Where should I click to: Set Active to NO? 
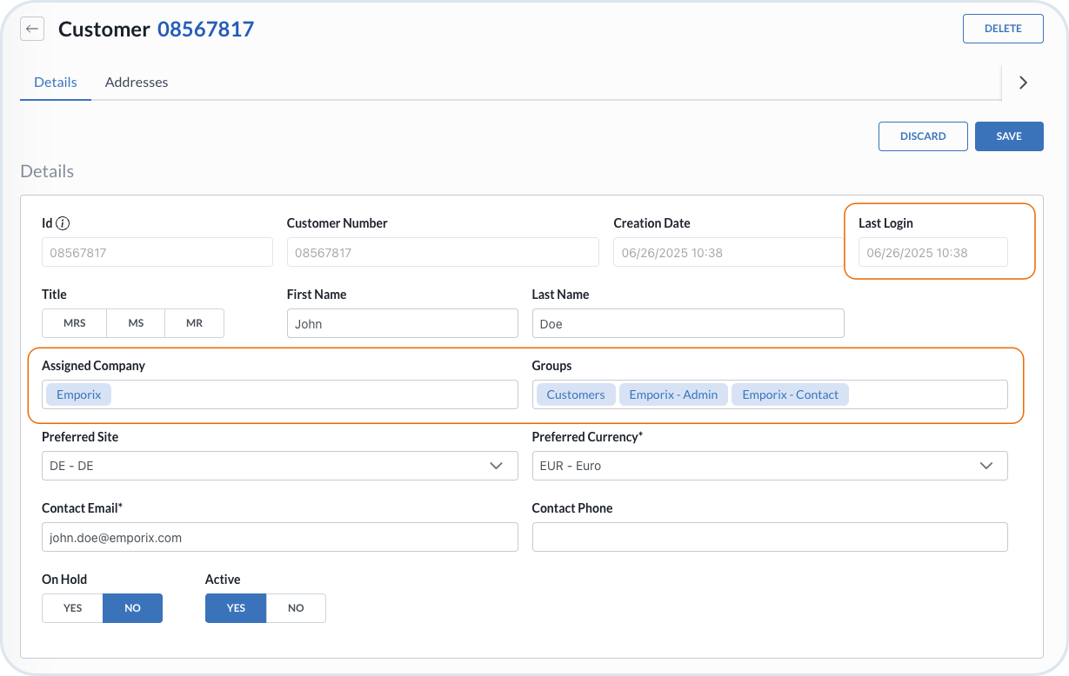[296, 608]
